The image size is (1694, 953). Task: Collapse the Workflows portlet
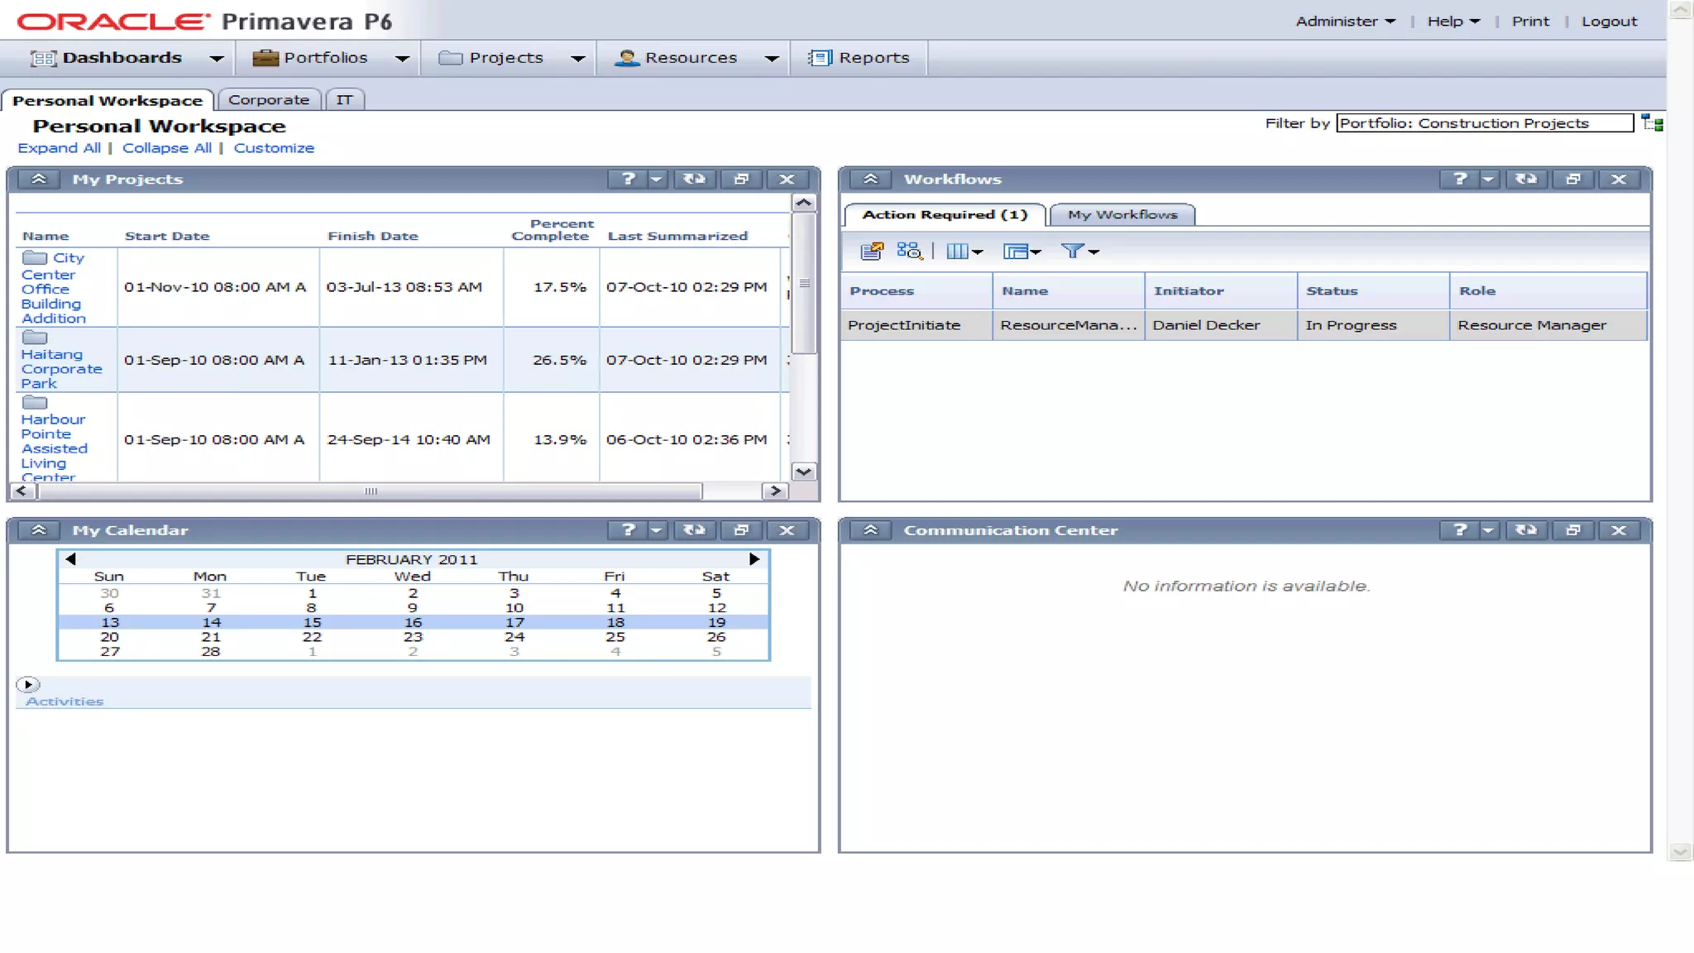[x=870, y=179]
